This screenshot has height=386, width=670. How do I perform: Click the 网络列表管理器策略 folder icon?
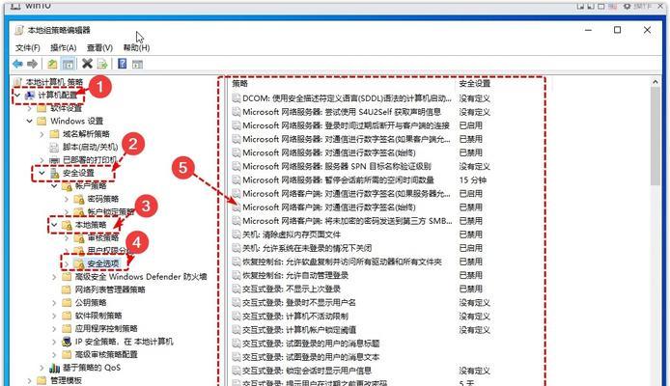pos(67,289)
